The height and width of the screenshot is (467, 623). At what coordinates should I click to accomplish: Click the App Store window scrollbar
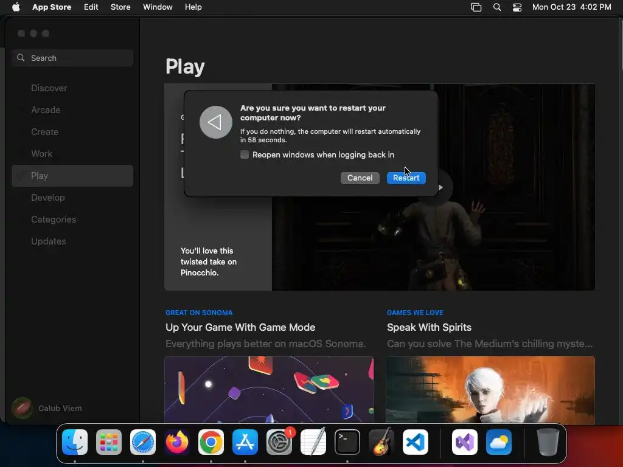[x=621, y=46]
